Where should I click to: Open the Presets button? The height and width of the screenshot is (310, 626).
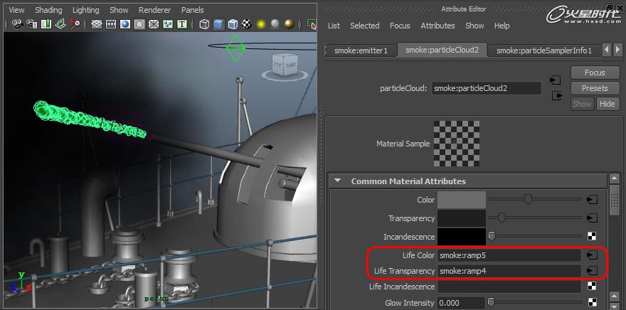click(x=595, y=88)
